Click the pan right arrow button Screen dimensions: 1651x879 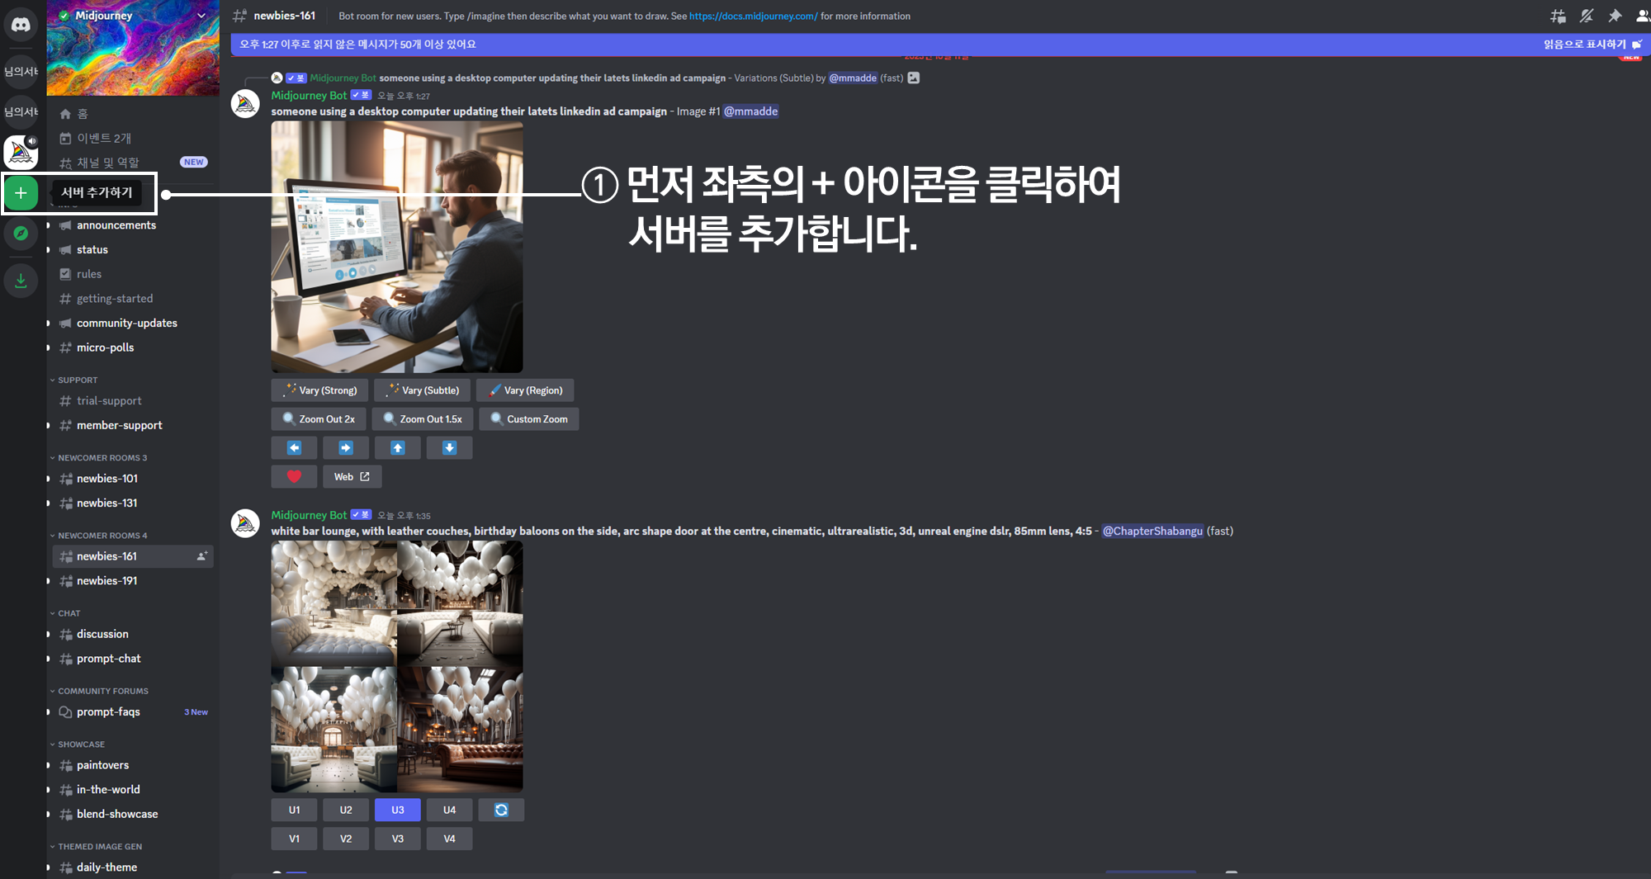[346, 448]
